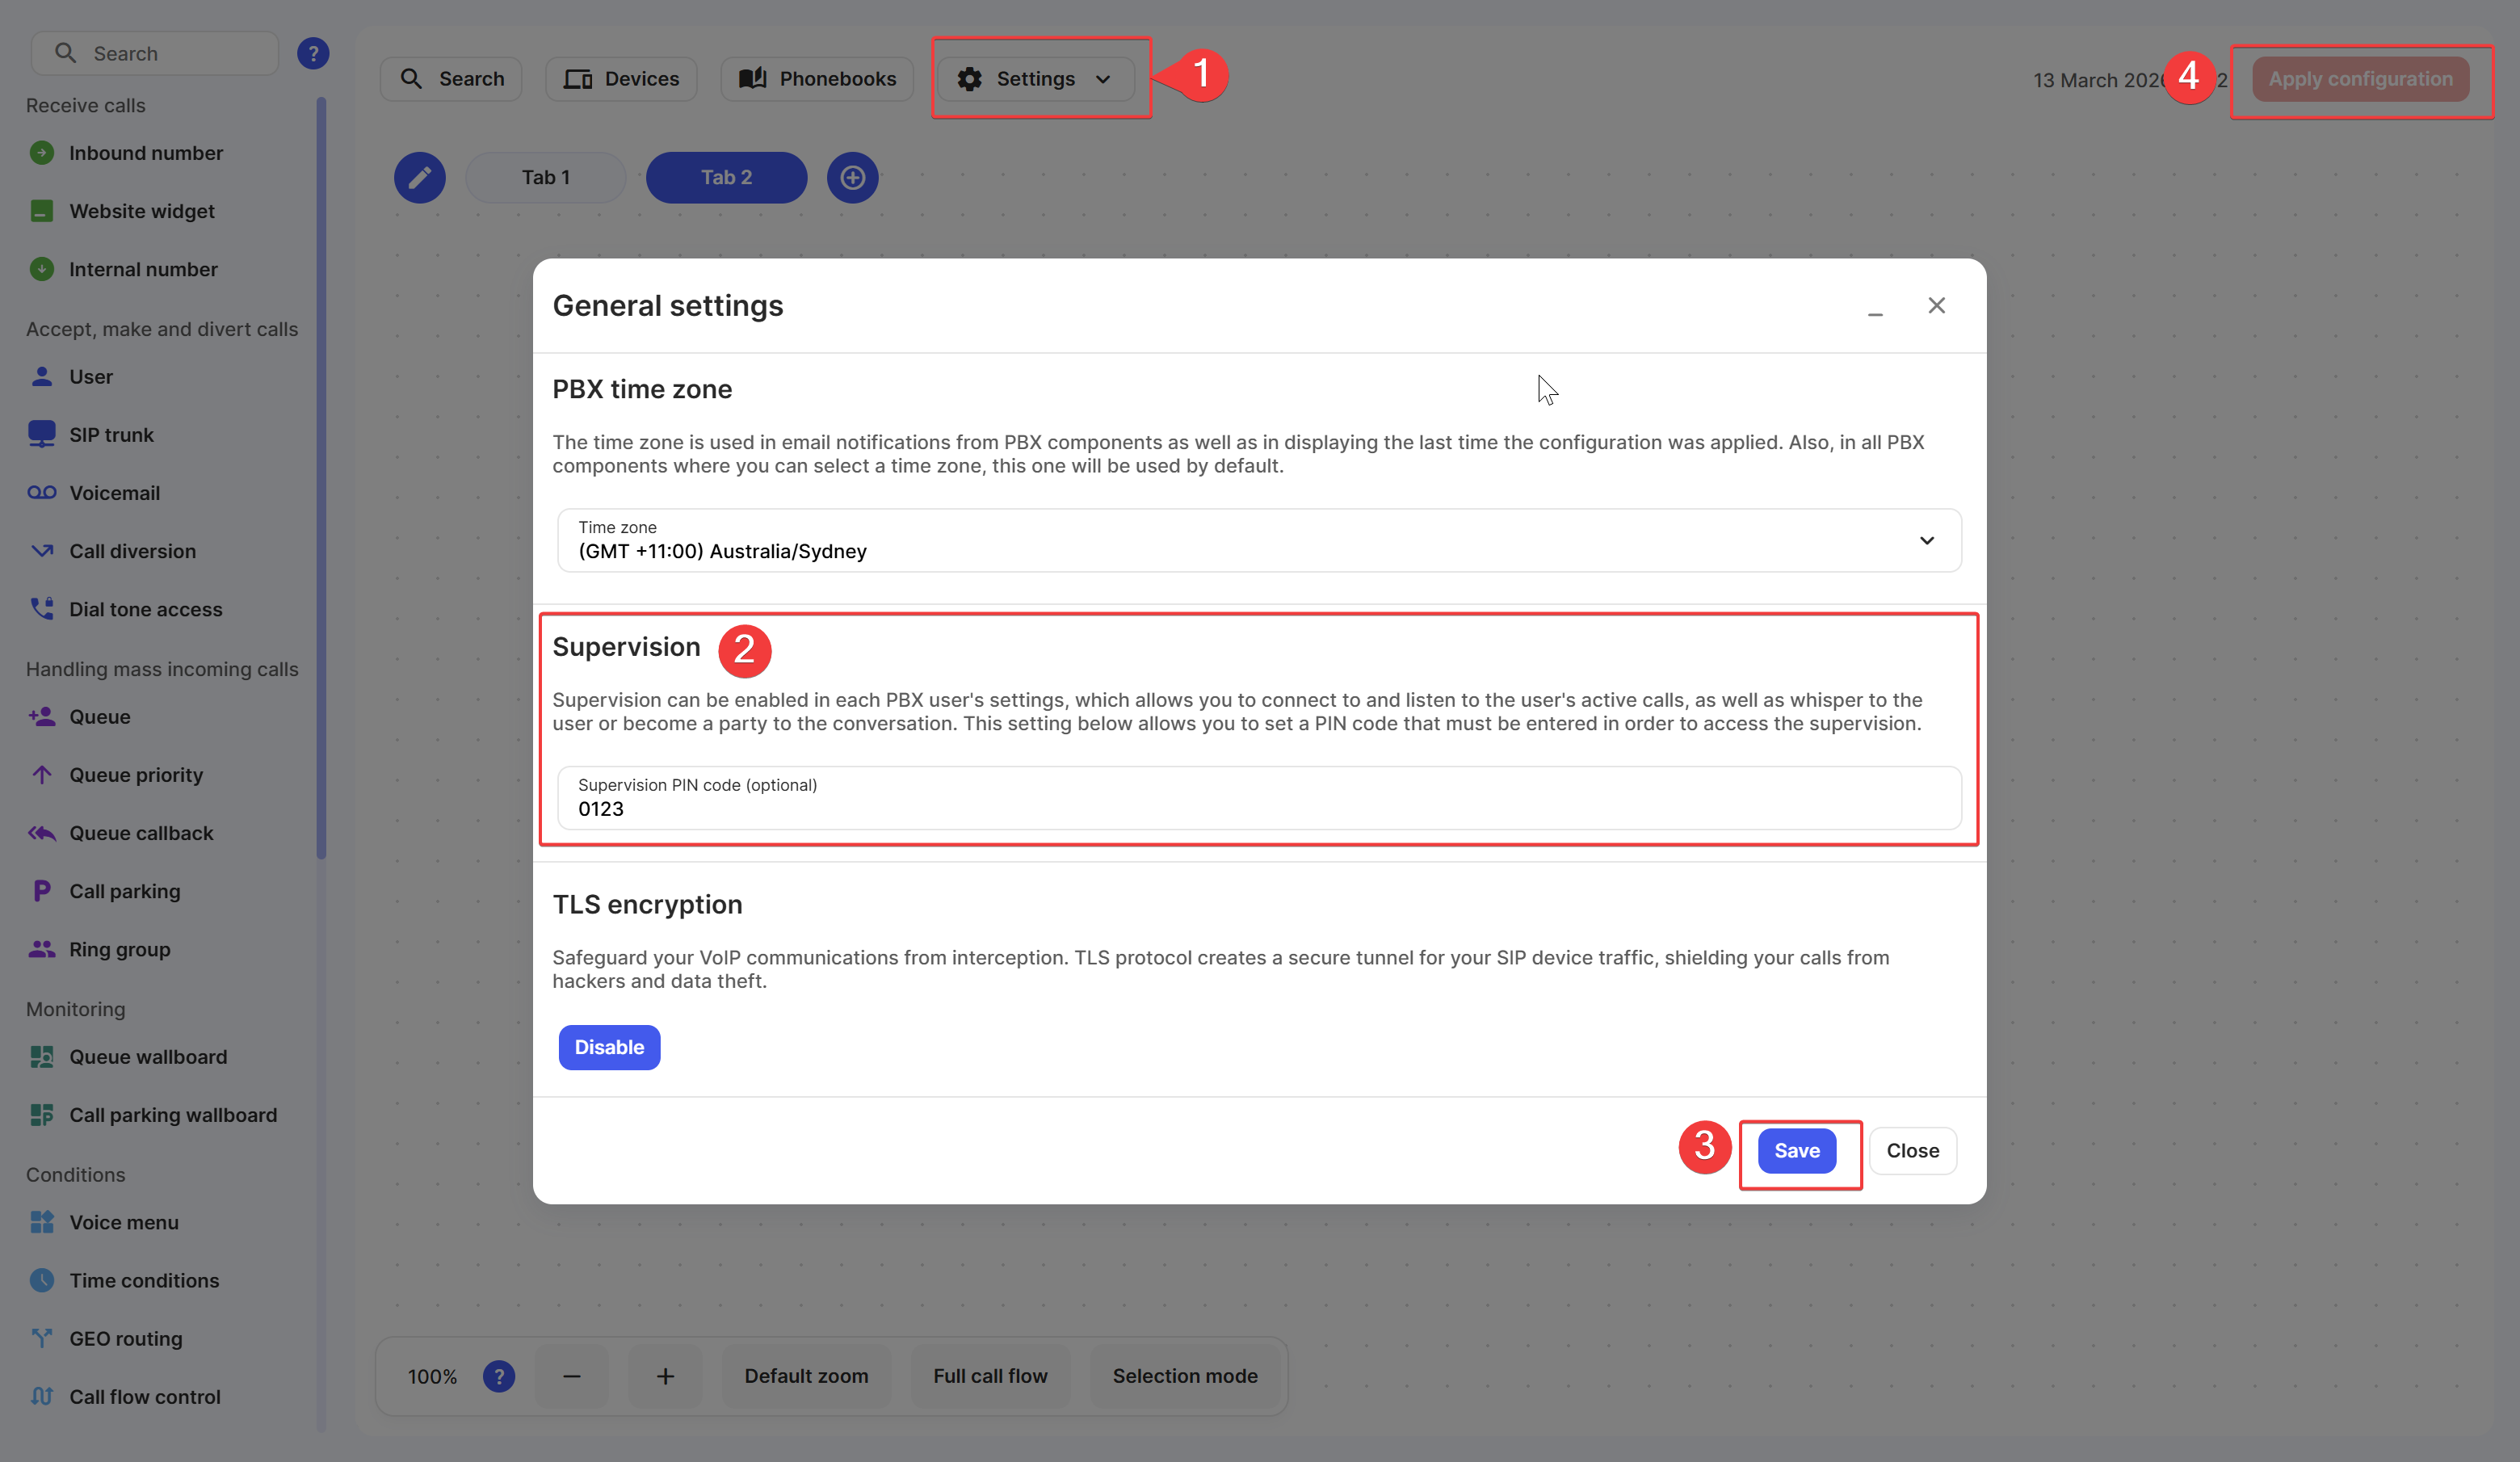Screen dimensions: 2520x1462
Task: Zoom in with the plus button
Action: (665, 1376)
